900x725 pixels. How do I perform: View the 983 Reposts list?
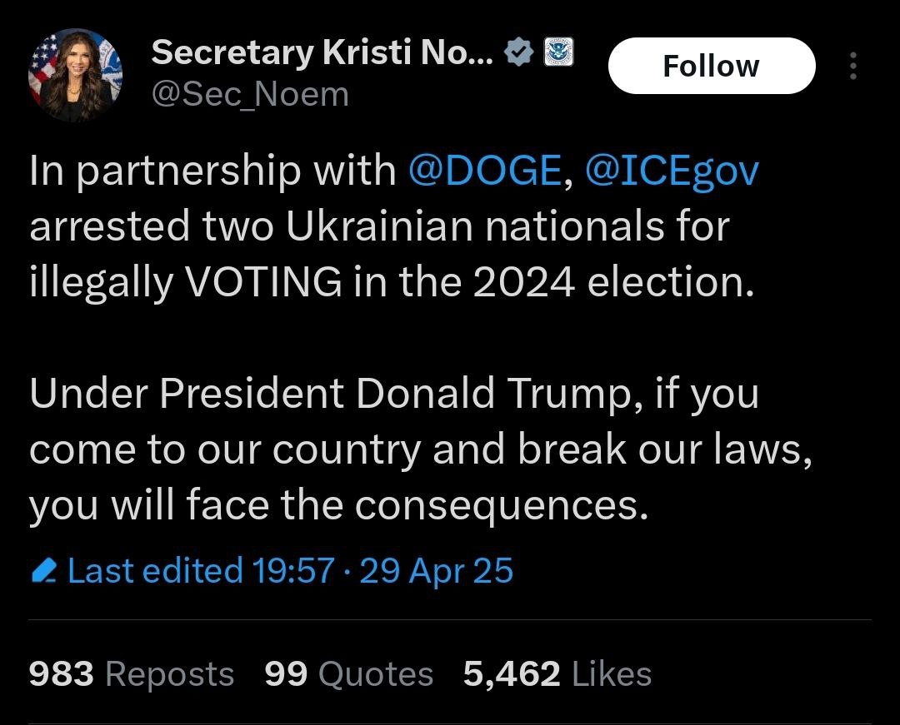pos(132,673)
